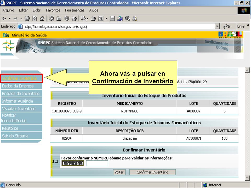Click the page scrollbar up arrow
Image resolution: width=251 pixels, height=188 pixels.
coord(247,70)
